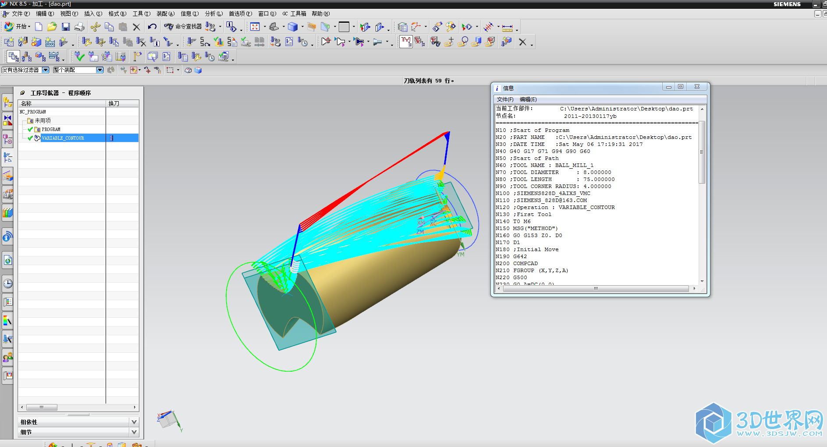
Task: Open a file with the folder icon
Action: tap(52, 27)
